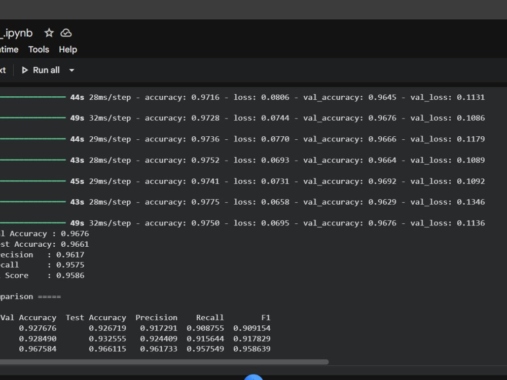Select the notebook filename ending in .ipynb
The image size is (507, 380).
pos(16,33)
